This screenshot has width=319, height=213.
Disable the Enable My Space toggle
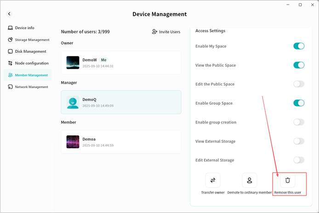coord(299,46)
